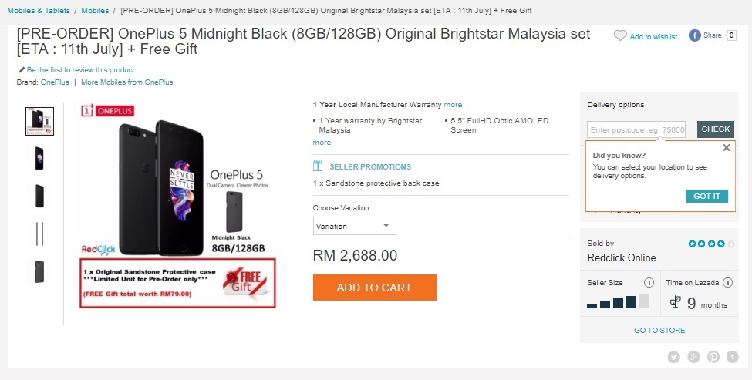The height and width of the screenshot is (380, 752).
Task: Expand more product highlights below warranty
Action: [x=322, y=143]
